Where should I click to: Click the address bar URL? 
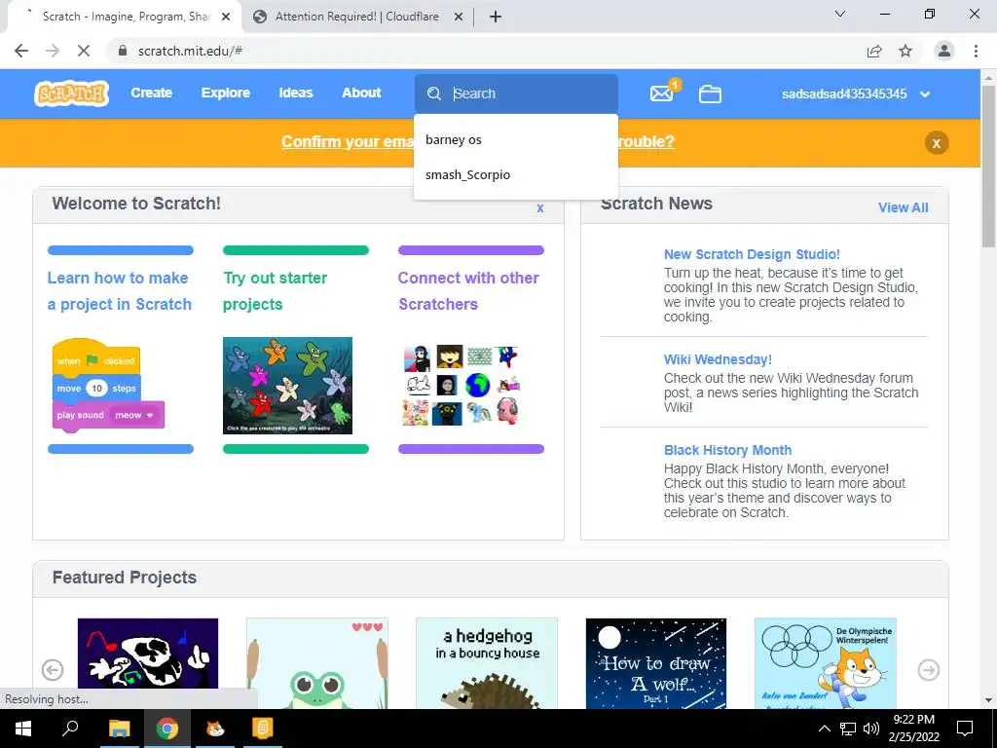pyautogui.click(x=190, y=51)
